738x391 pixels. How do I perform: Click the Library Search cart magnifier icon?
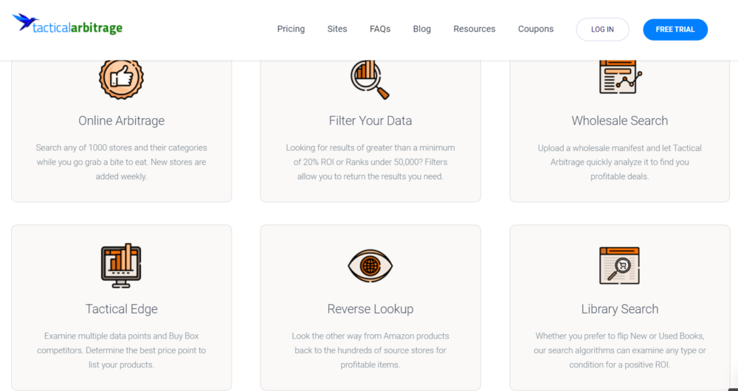[619, 266]
